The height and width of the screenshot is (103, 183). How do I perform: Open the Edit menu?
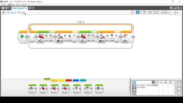11,5
